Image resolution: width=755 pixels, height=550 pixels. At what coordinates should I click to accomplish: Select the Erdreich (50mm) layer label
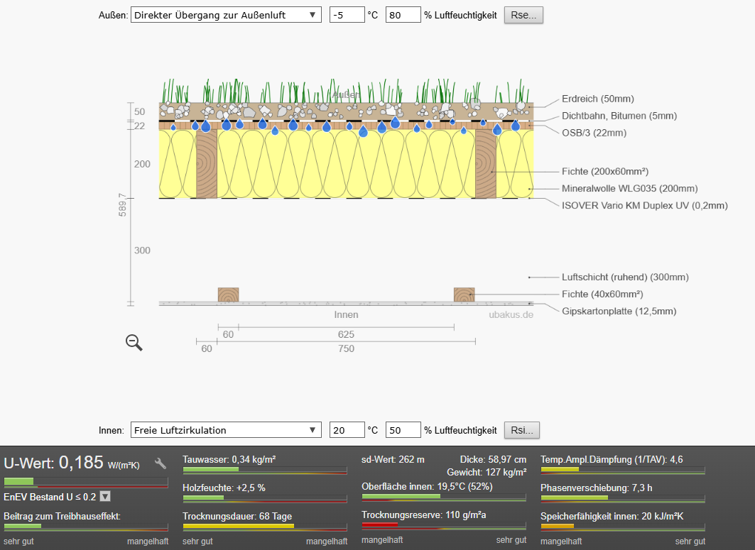tap(597, 99)
